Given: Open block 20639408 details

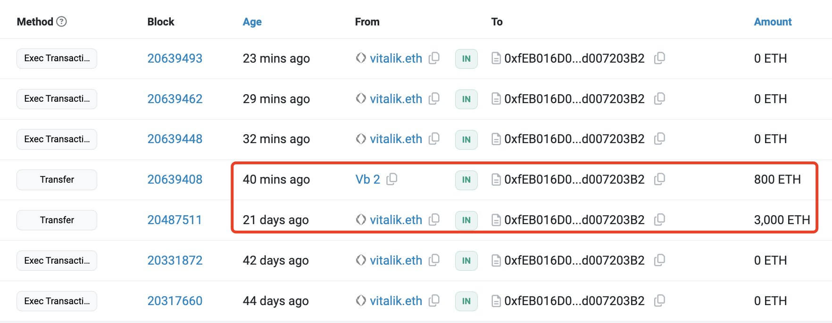Looking at the screenshot, I should click(x=175, y=179).
